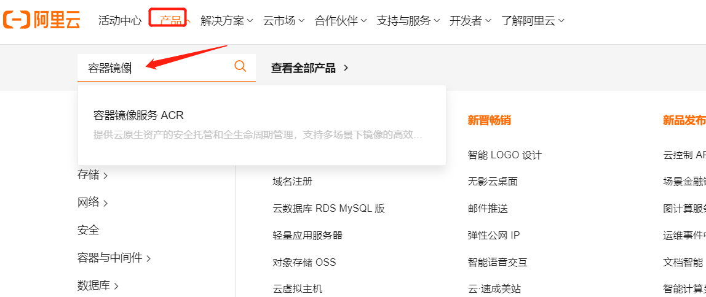
Task: Open 域名注册 product link
Action: coord(293,182)
